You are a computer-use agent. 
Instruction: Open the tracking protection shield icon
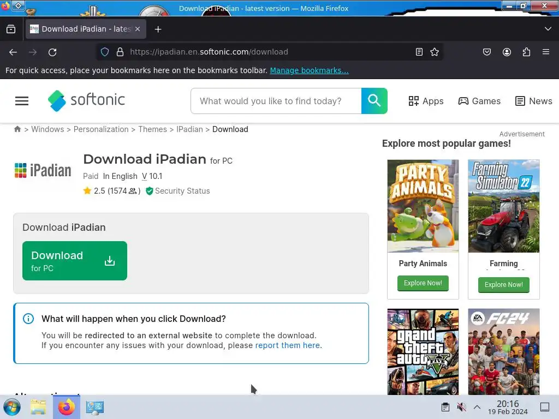click(104, 52)
